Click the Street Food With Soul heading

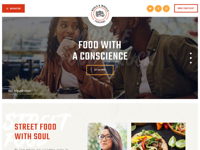click(x=35, y=132)
